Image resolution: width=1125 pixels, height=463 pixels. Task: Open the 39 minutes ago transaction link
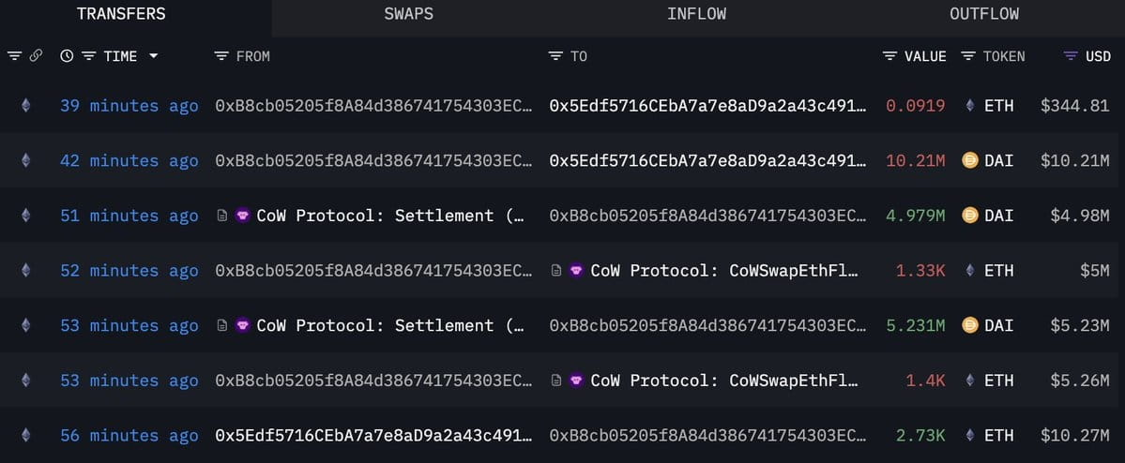click(129, 106)
